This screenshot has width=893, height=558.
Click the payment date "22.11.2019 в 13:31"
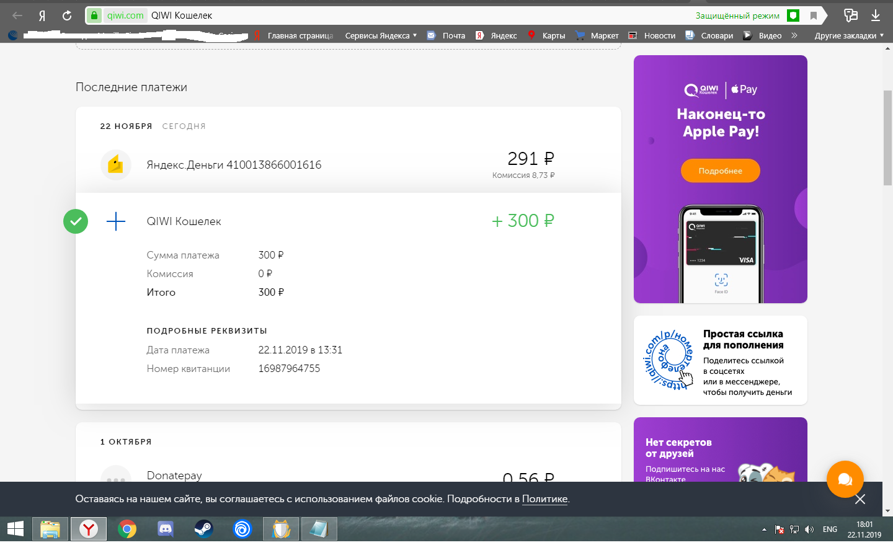[300, 350]
